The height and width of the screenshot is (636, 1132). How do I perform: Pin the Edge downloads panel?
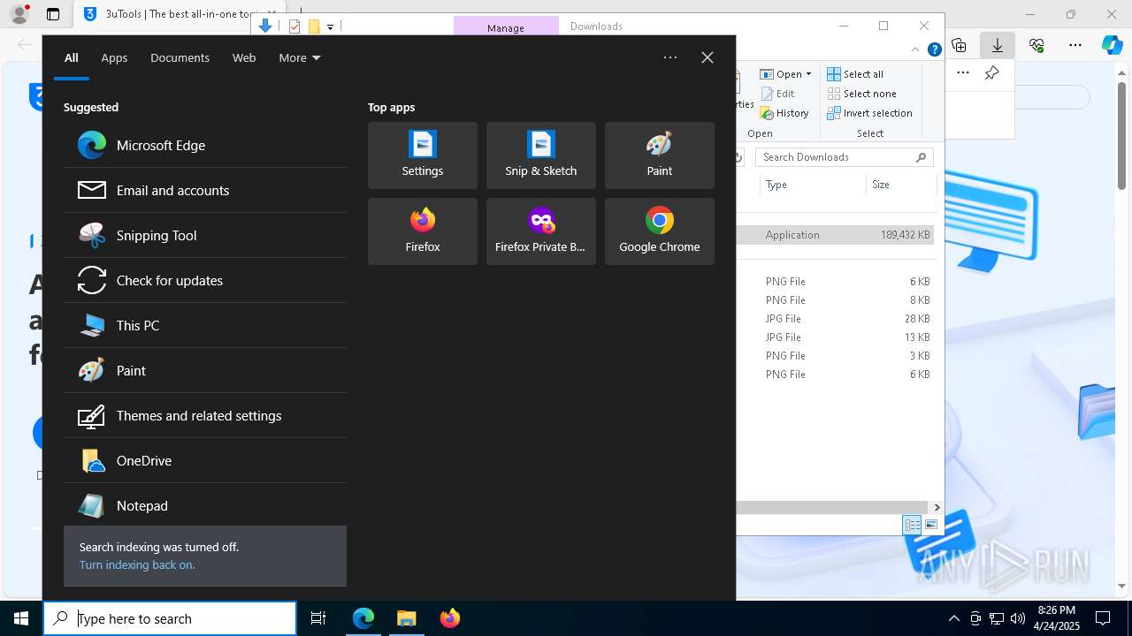pyautogui.click(x=992, y=73)
